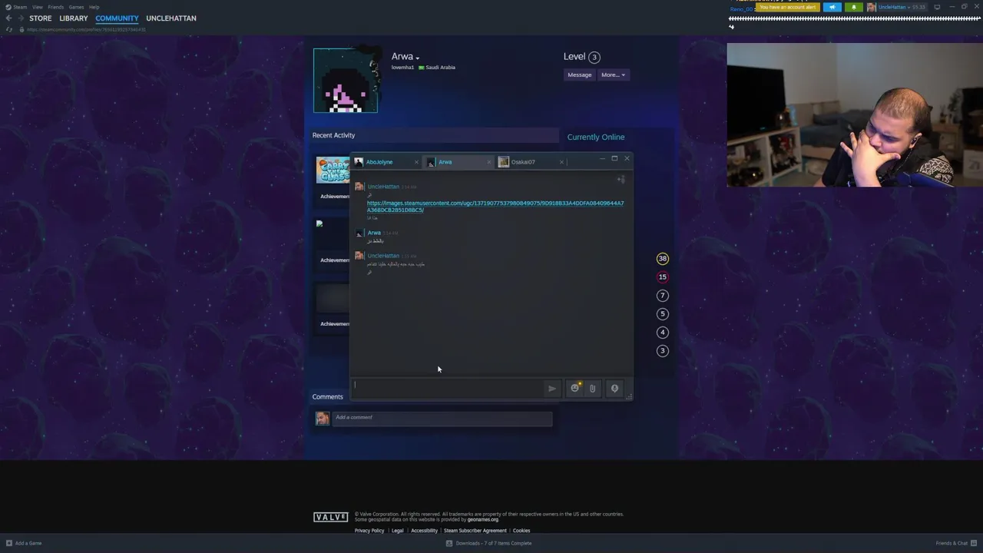Open the Friends menu
This screenshot has height=553, width=983.
click(56, 7)
